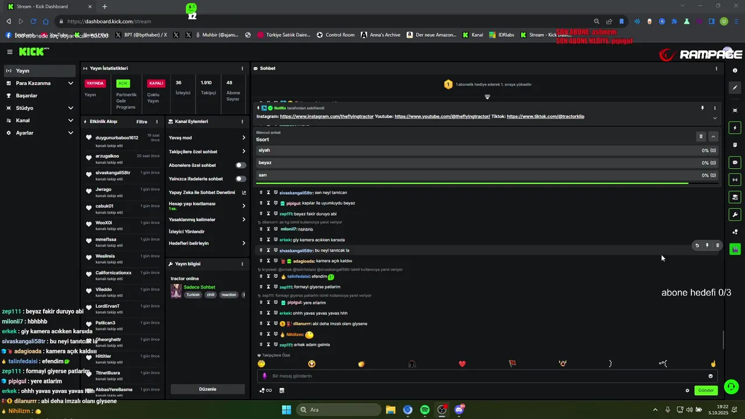This screenshot has width=745, height=419.
Task: Open three-dot menu of Kanal Eylemleri panel
Action: [x=242, y=122]
